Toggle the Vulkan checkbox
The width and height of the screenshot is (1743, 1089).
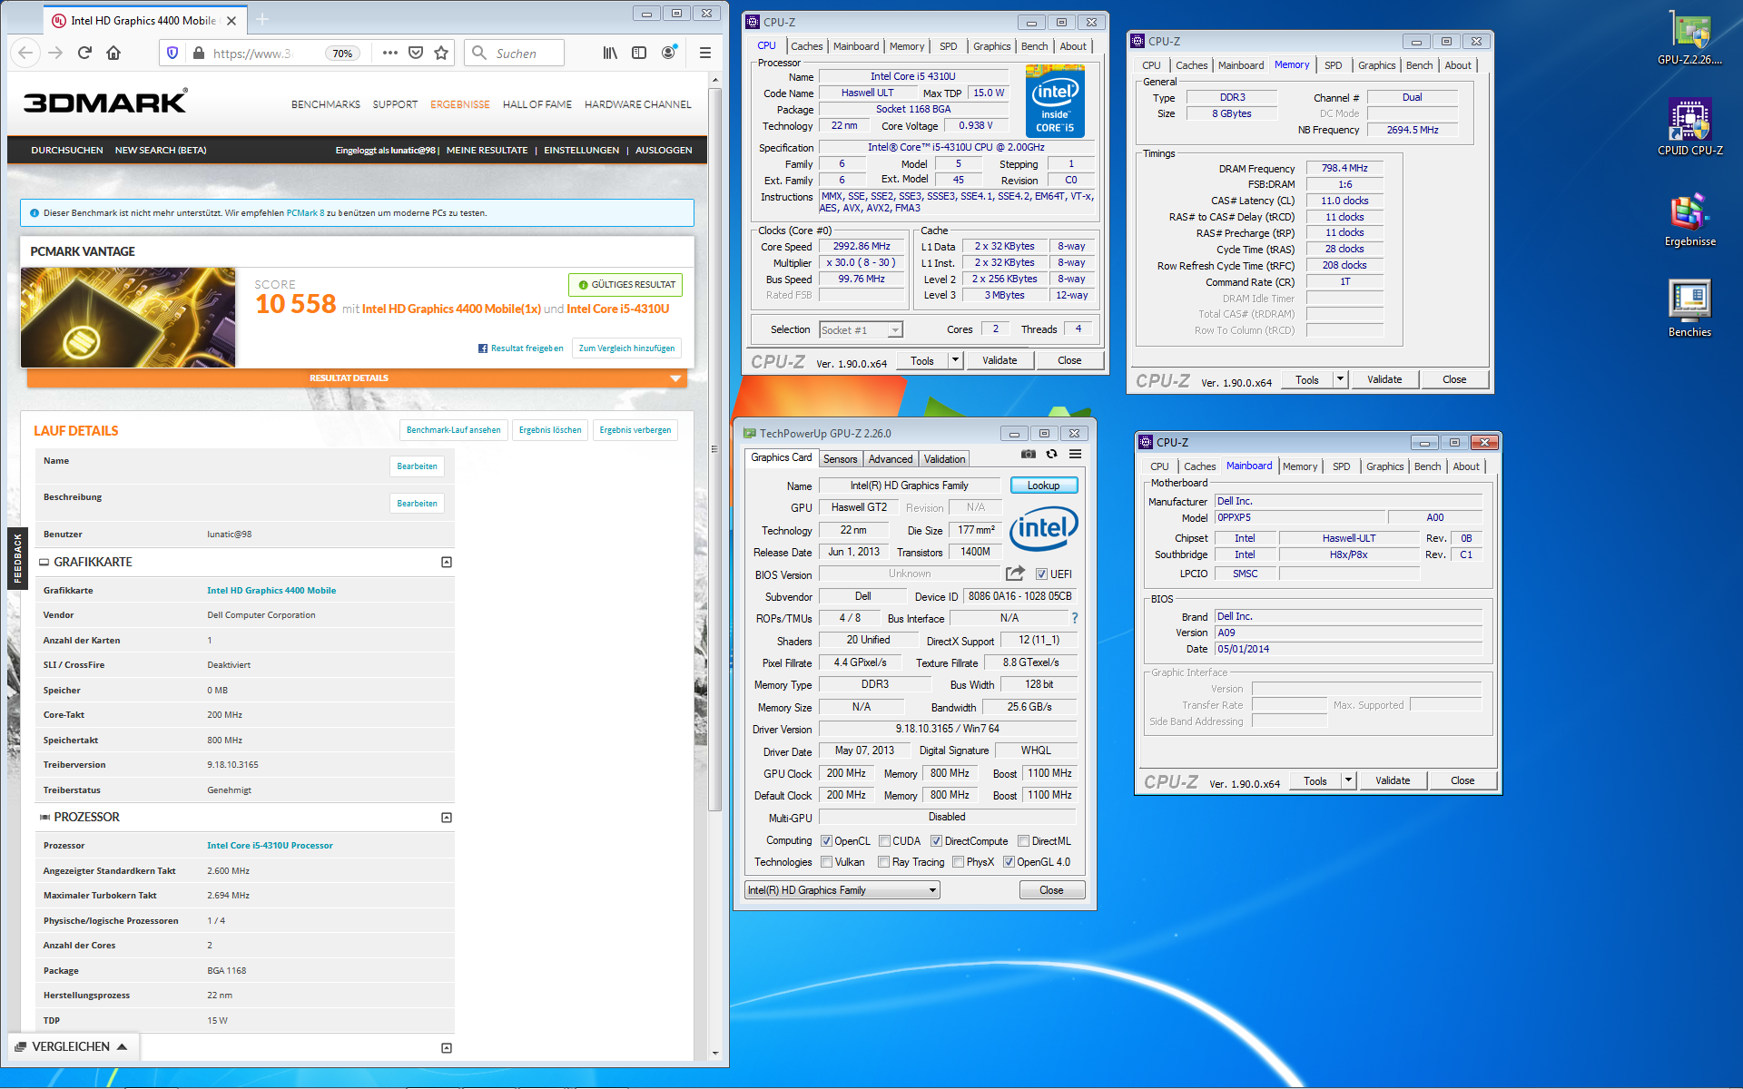point(826,862)
